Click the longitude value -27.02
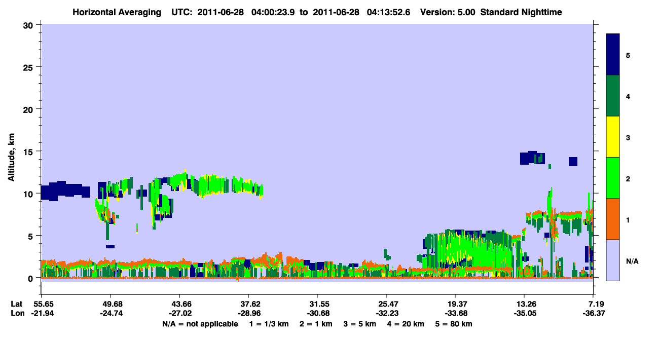The width and height of the screenshot is (659, 338). tap(179, 314)
